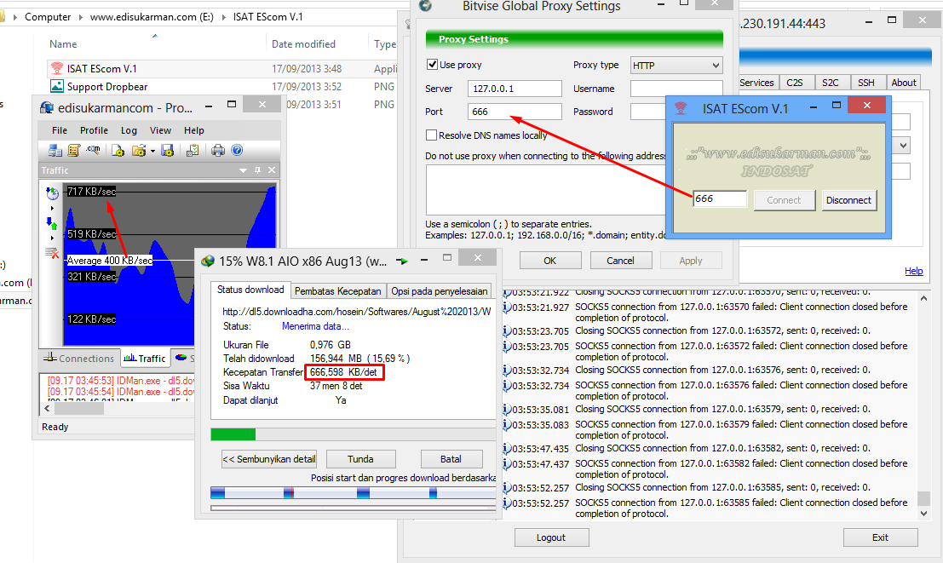Select the Status download tab
The image size is (943, 563).
click(x=250, y=290)
